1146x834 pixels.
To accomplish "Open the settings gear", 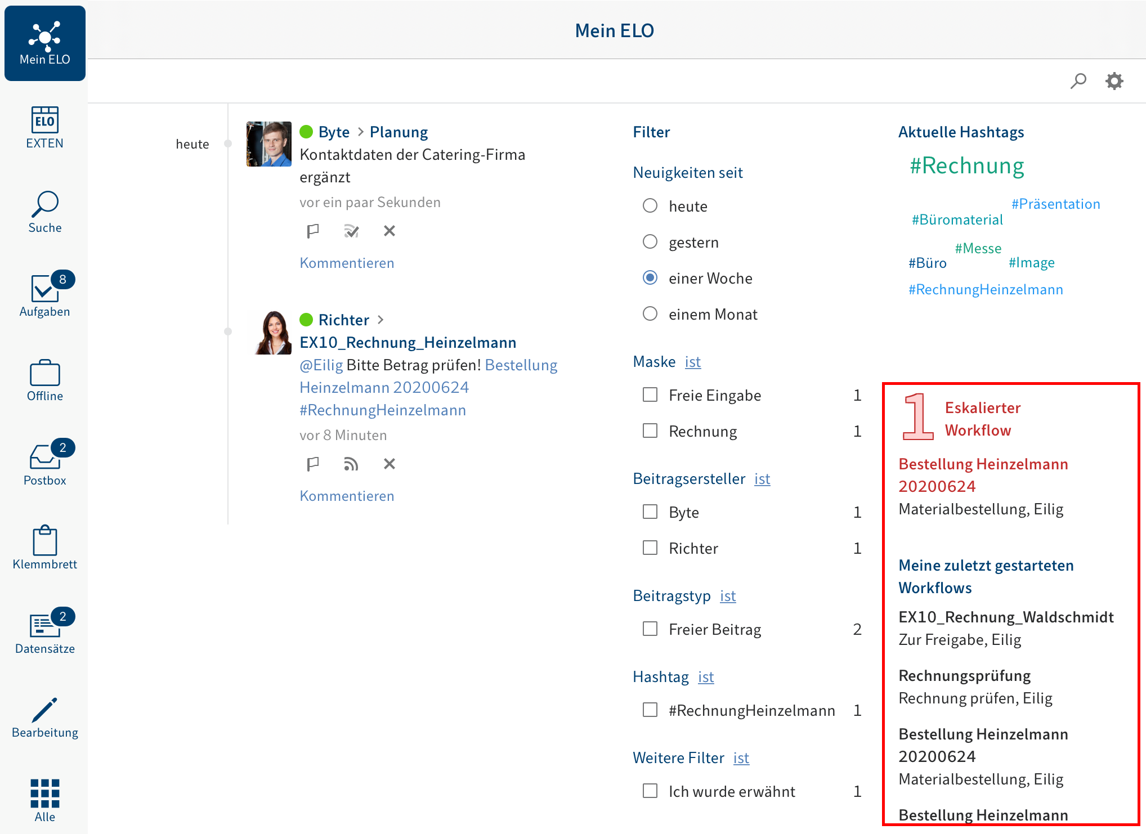I will 1114,81.
